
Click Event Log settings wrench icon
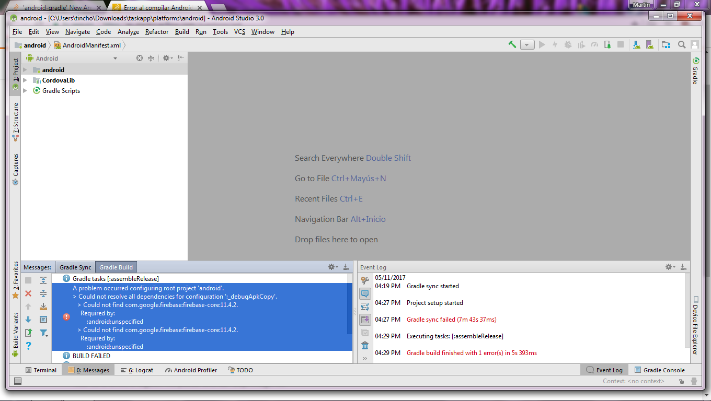tap(365, 280)
